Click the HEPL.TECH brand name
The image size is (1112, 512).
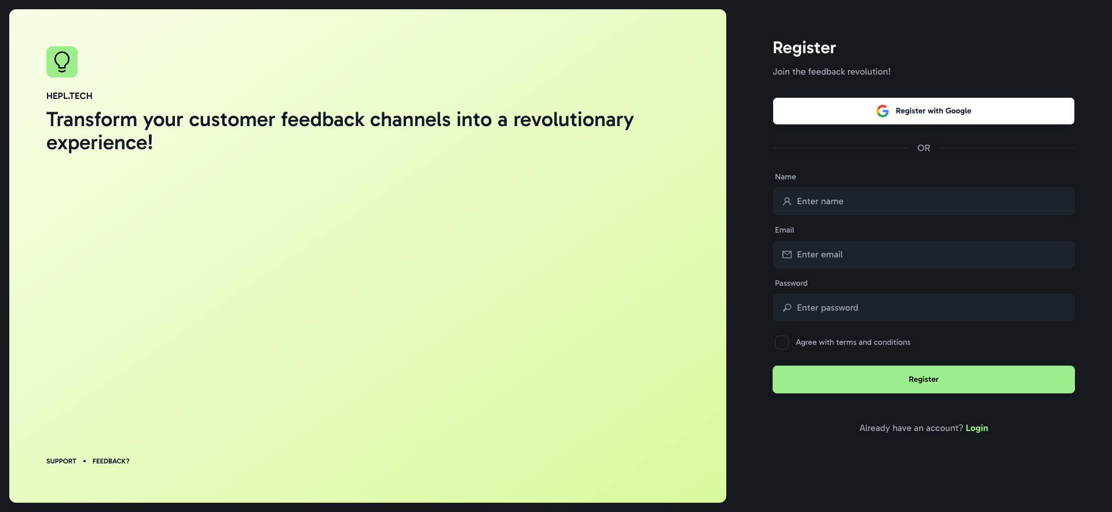[x=69, y=96]
